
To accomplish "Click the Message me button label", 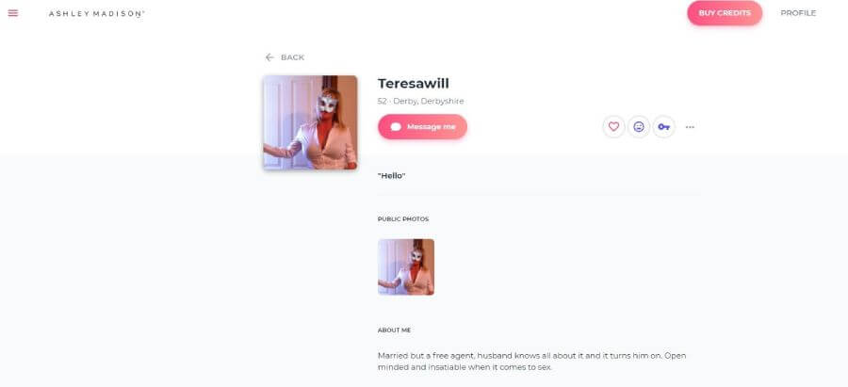I will [431, 127].
